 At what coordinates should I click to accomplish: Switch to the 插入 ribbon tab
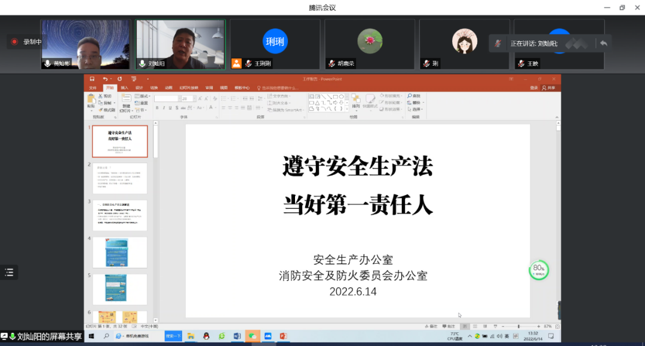tap(124, 88)
